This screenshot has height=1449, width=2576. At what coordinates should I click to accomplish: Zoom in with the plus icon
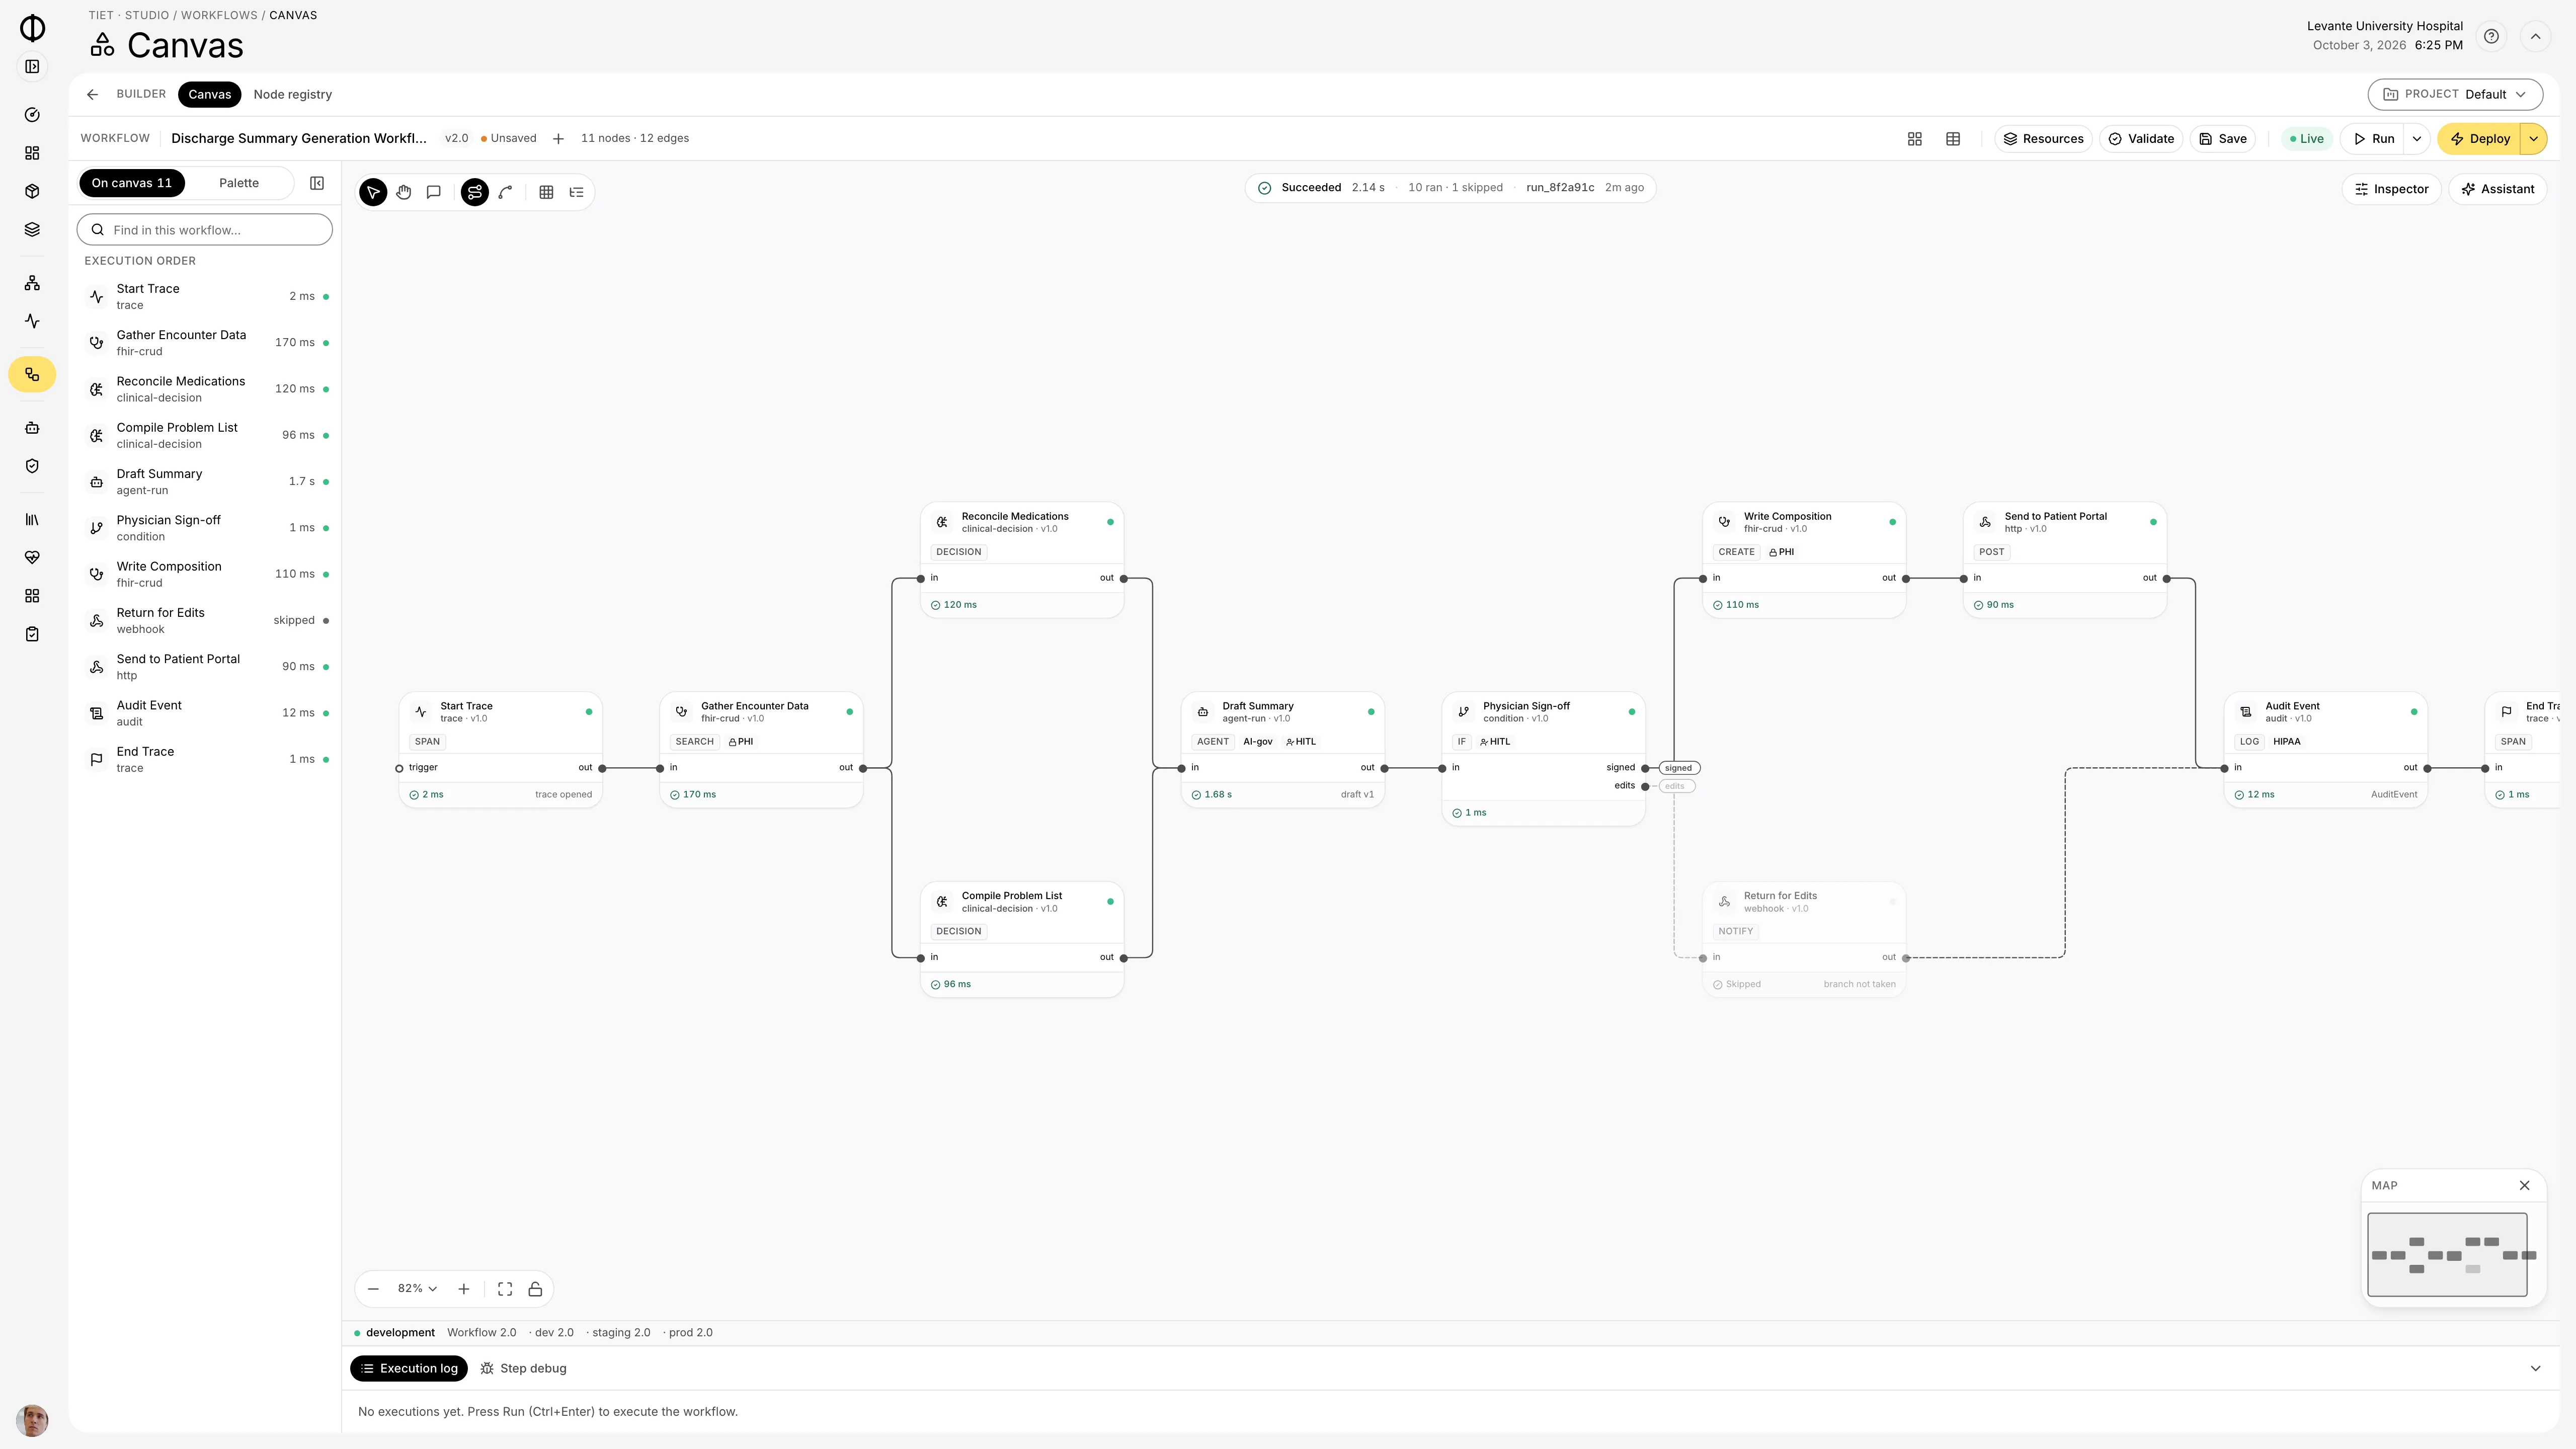pyautogui.click(x=464, y=1289)
